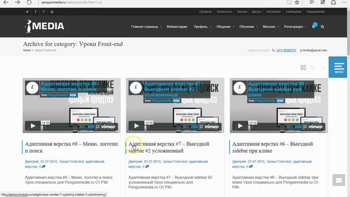Toggle HD quality on the #7 video
Image resolution: width=350 pixels, height=197 pixels.
194,126
